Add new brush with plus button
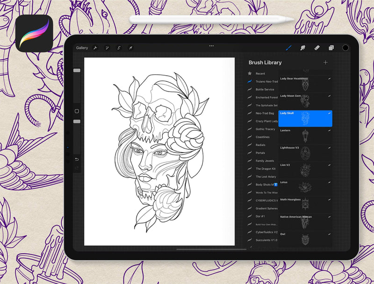Screen dimensions: 374x284 click(x=325, y=63)
